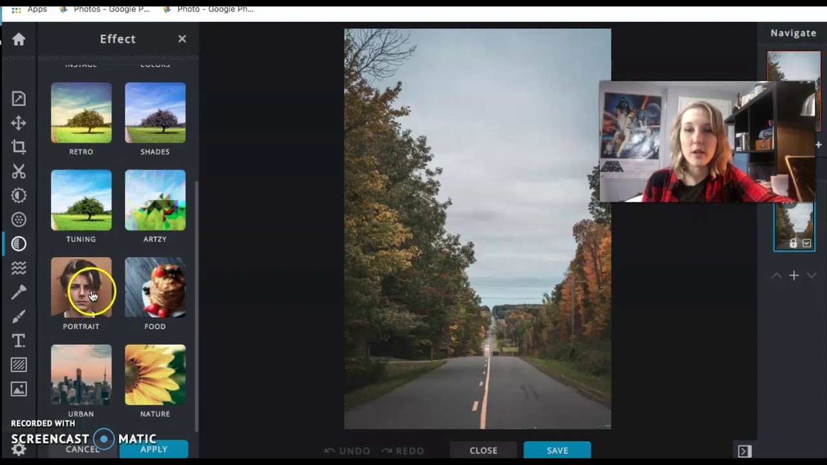Screen dimensions: 827x465
Task: Add a new layer with plus
Action: click(794, 276)
